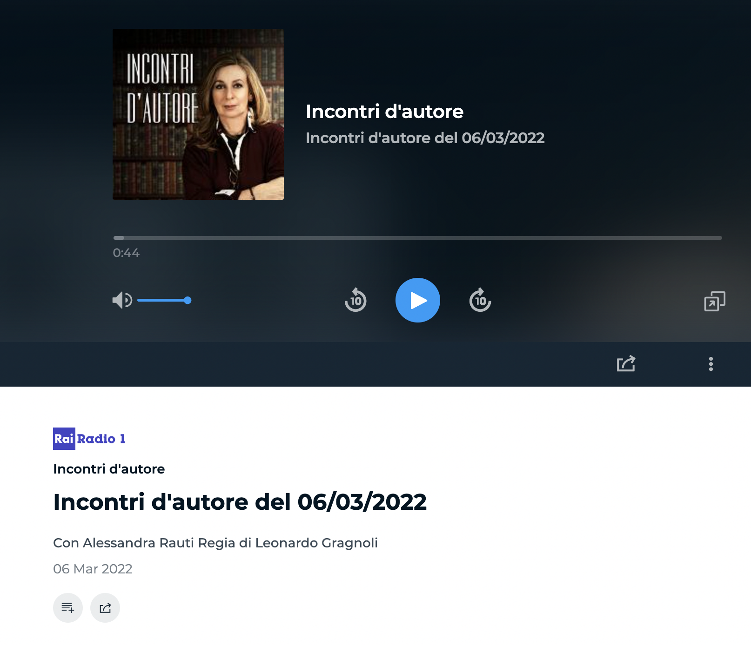Open Incontri d'autore show link under logo

point(109,469)
